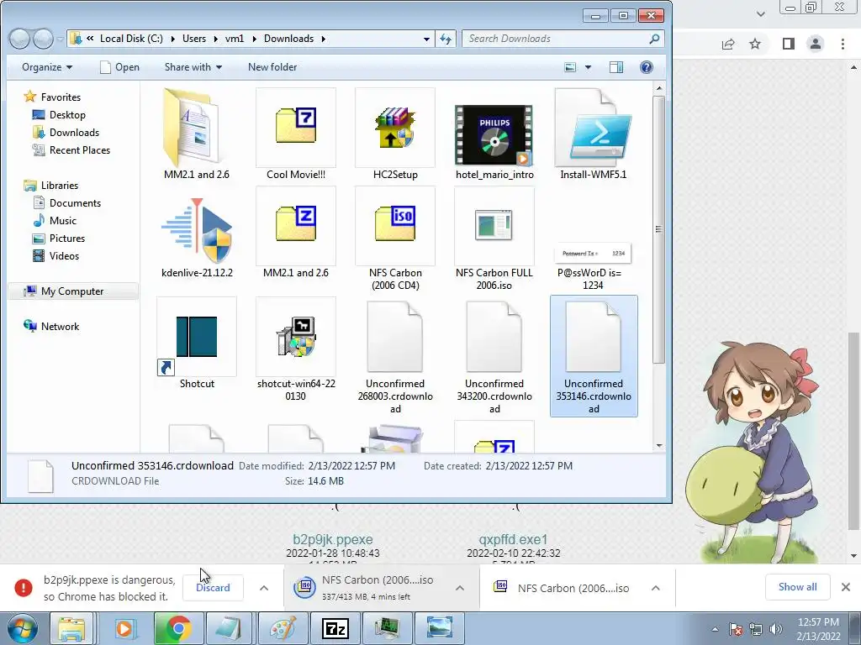Screen dimensions: 861x645
Task: Open the Share with menu
Action: point(193,67)
